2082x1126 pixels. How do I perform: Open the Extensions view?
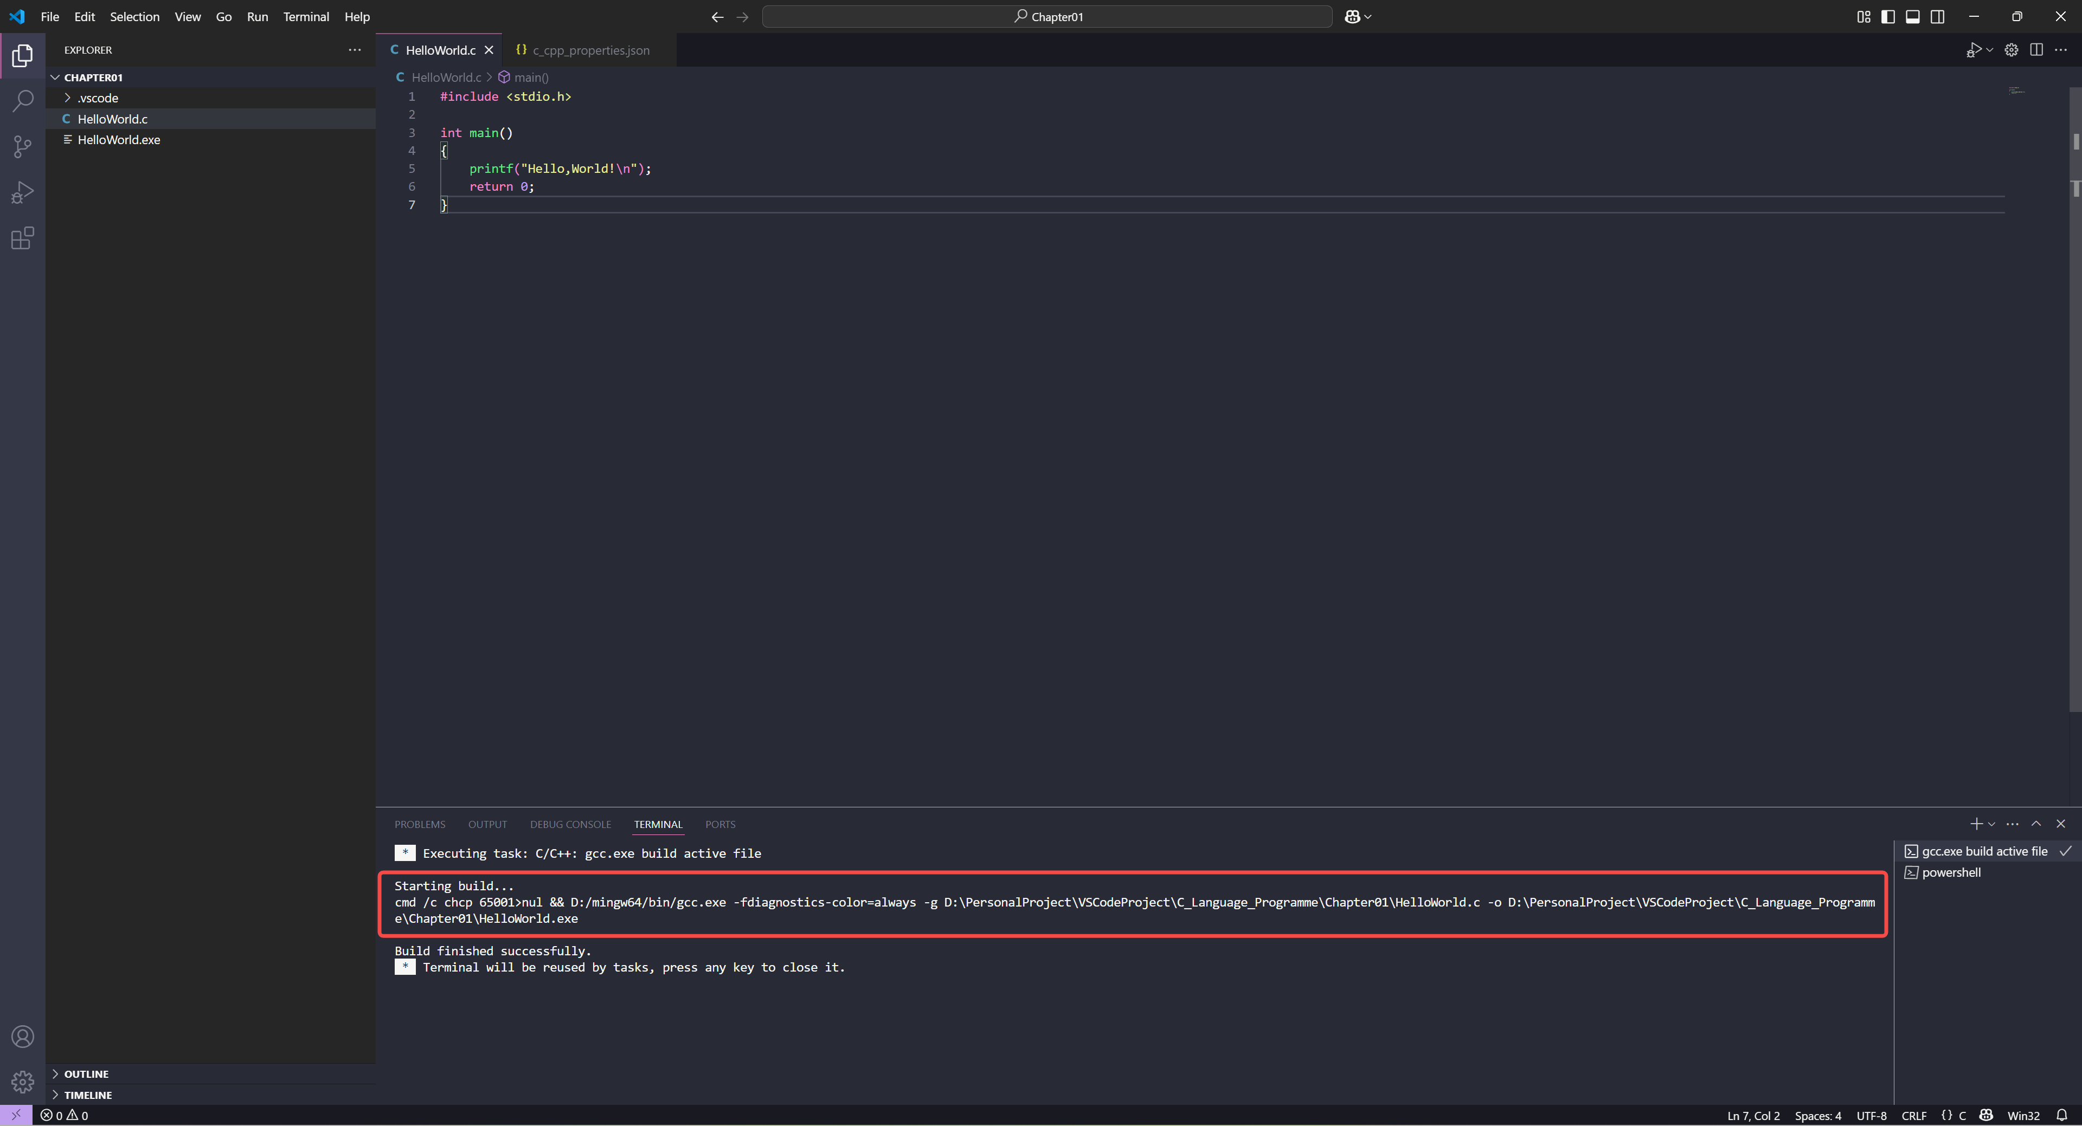[23, 238]
